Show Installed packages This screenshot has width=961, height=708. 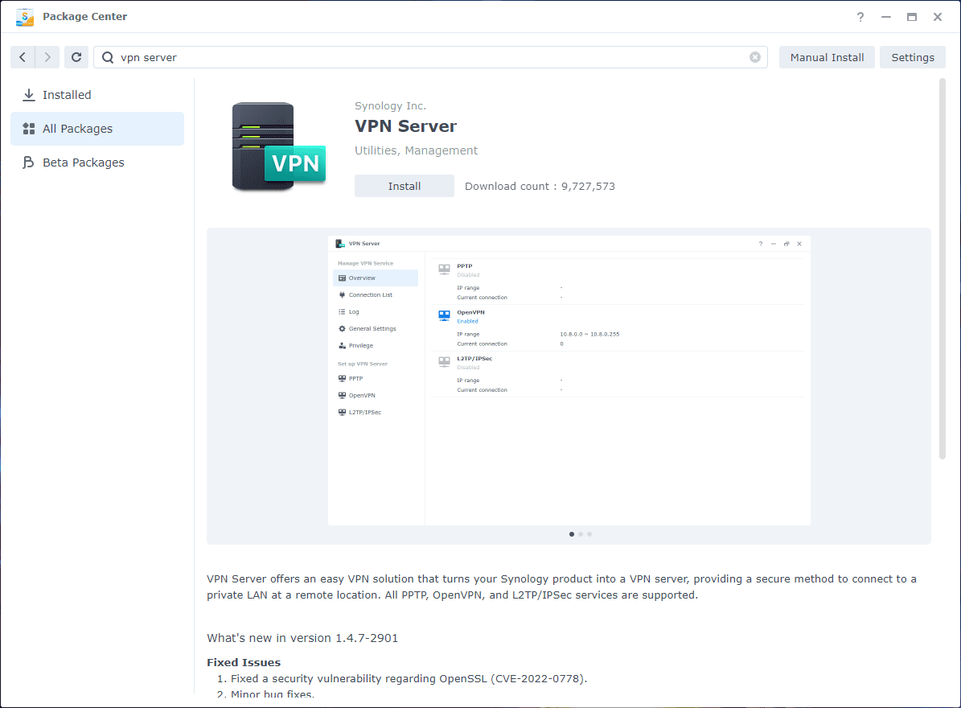97,95
